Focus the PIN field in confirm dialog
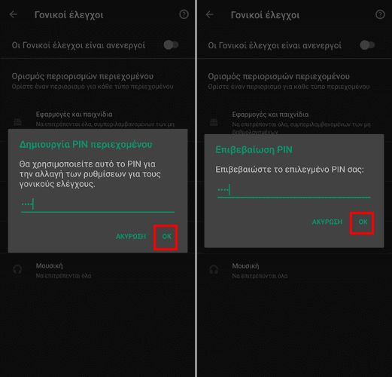The width and height of the screenshot is (392, 377). point(293,190)
